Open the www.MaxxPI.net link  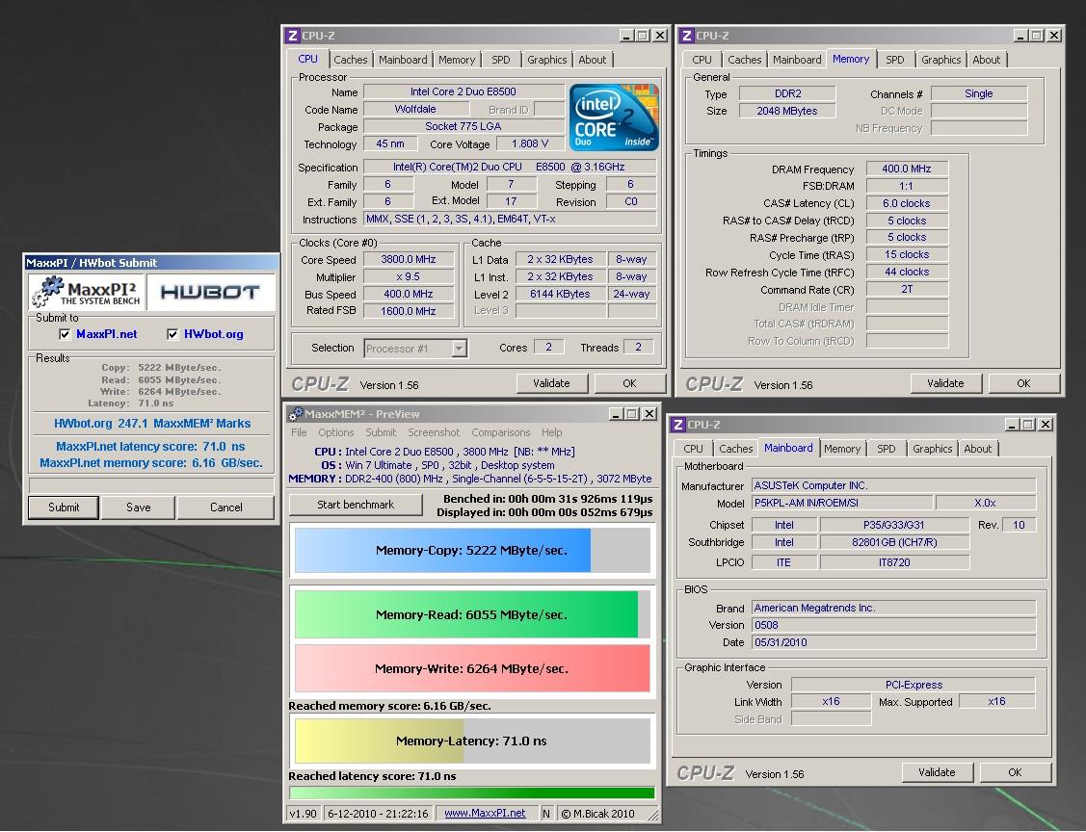pyautogui.click(x=485, y=814)
